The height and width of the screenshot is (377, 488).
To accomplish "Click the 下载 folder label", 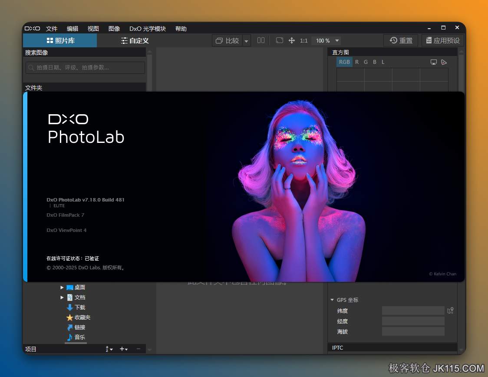I will tap(80, 307).
